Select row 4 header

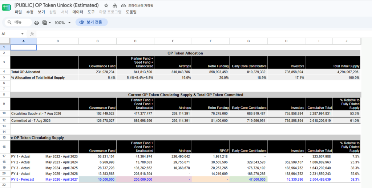pos(5,72)
